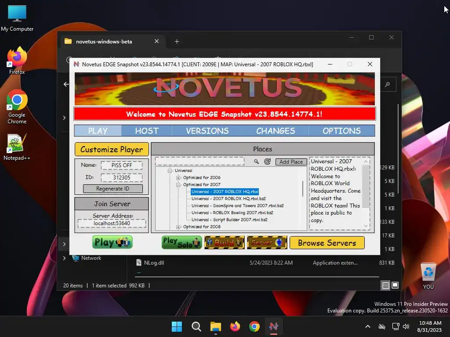The width and height of the screenshot is (450, 337).
Task: Open the Recycle Bin named YOU
Action: tap(428, 276)
